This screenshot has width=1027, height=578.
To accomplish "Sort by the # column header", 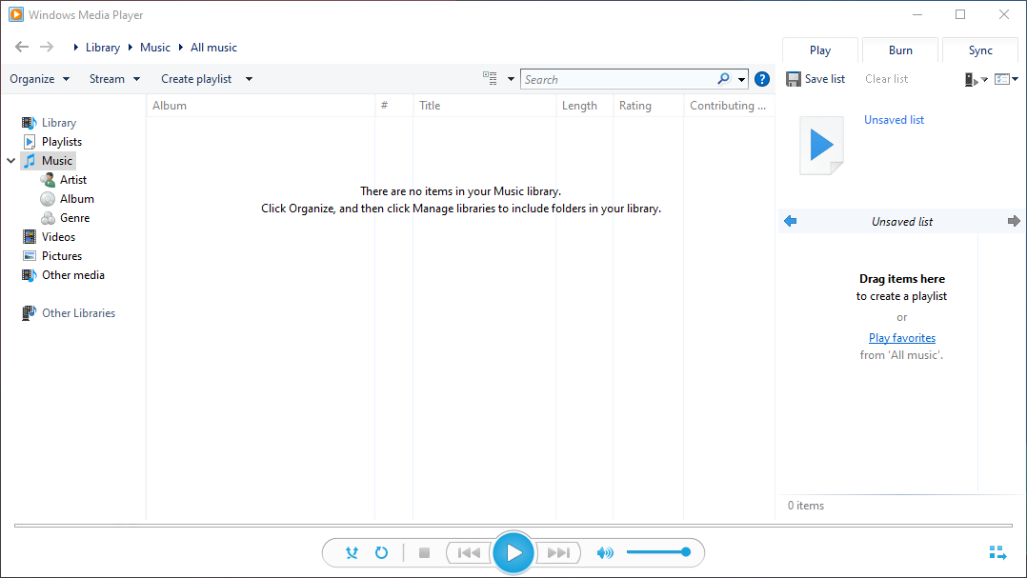I will tap(394, 106).
